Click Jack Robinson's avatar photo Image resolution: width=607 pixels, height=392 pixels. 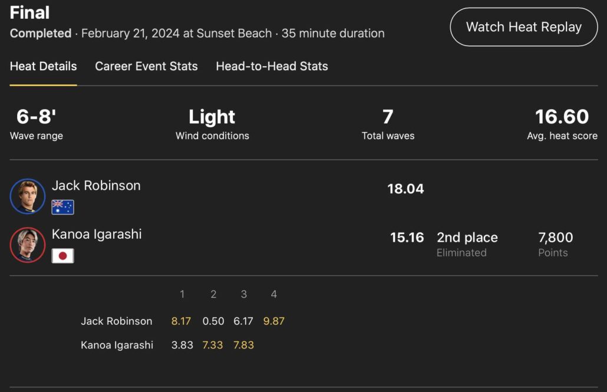point(28,196)
